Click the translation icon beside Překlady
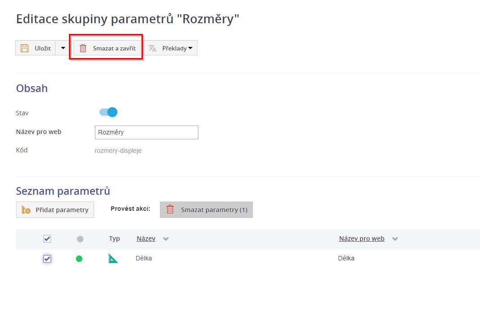Image resolution: width=480 pixels, height=310 pixels. pos(153,48)
